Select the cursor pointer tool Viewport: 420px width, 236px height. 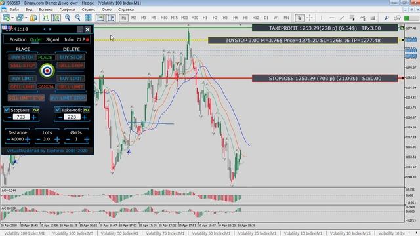299,18
